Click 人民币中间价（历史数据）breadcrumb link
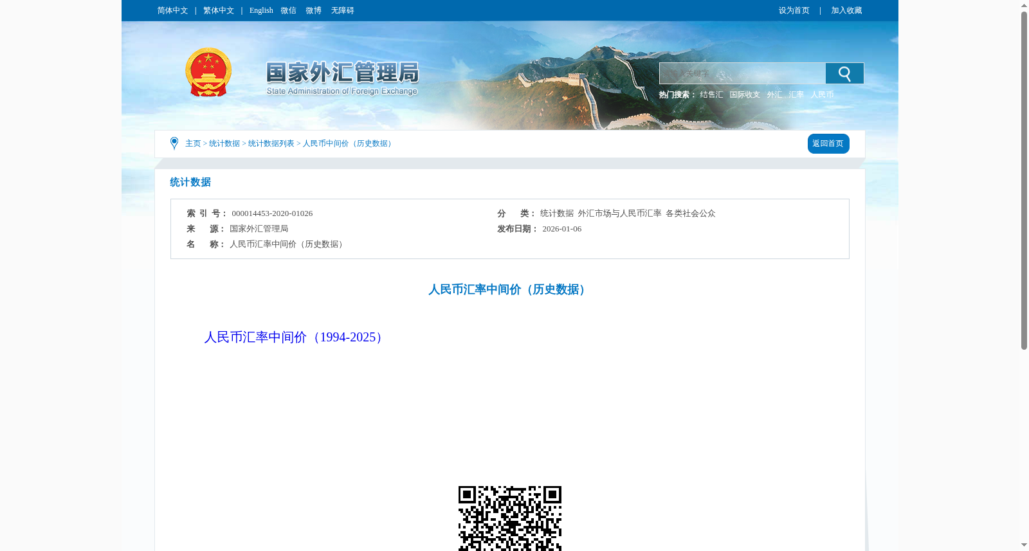 (x=349, y=143)
